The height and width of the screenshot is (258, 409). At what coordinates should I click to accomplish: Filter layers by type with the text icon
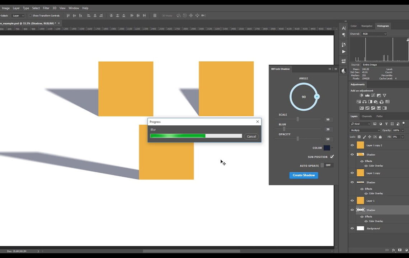(386, 124)
